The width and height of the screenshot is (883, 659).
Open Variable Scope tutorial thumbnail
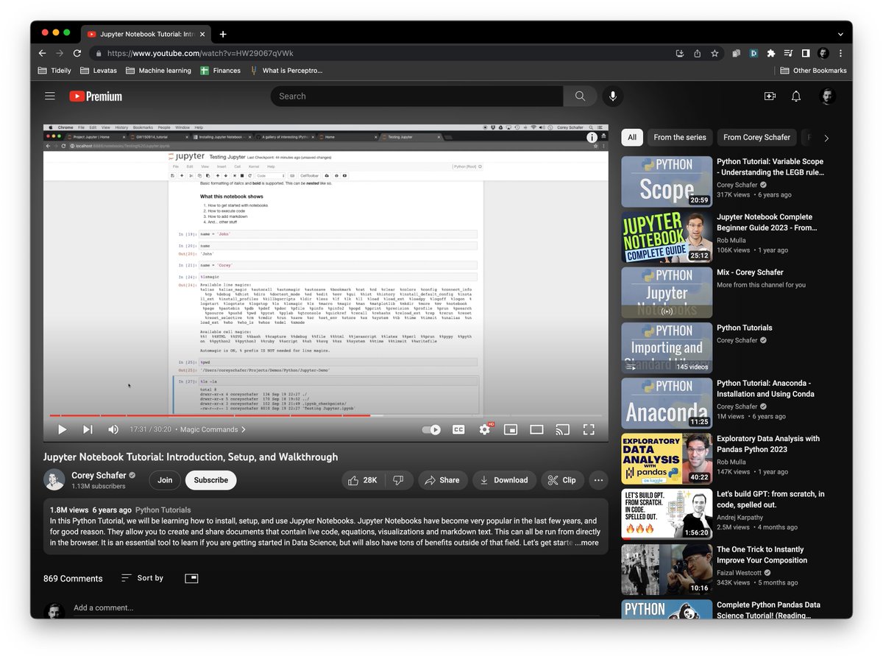click(667, 182)
